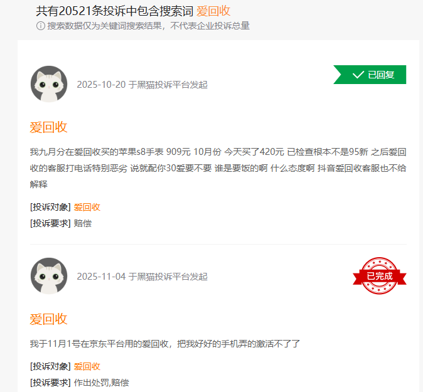The width and height of the screenshot is (423, 392).
Task: Click the 共有20521条投诉 result count heading
Action: click(x=115, y=11)
